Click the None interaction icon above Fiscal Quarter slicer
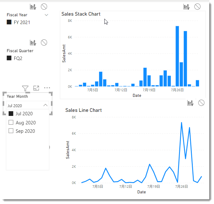This screenshot has width=214, height=204. click(x=44, y=42)
